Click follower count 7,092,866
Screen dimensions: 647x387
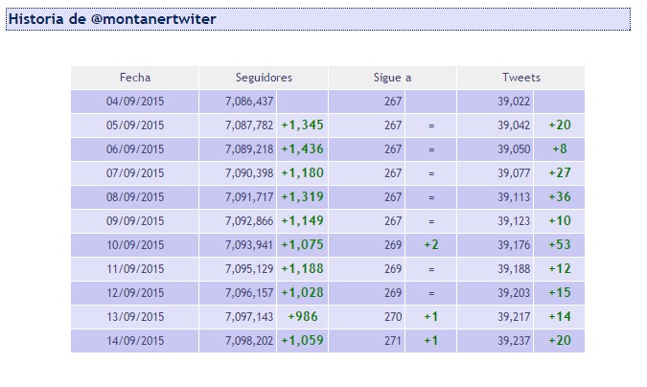click(x=249, y=221)
